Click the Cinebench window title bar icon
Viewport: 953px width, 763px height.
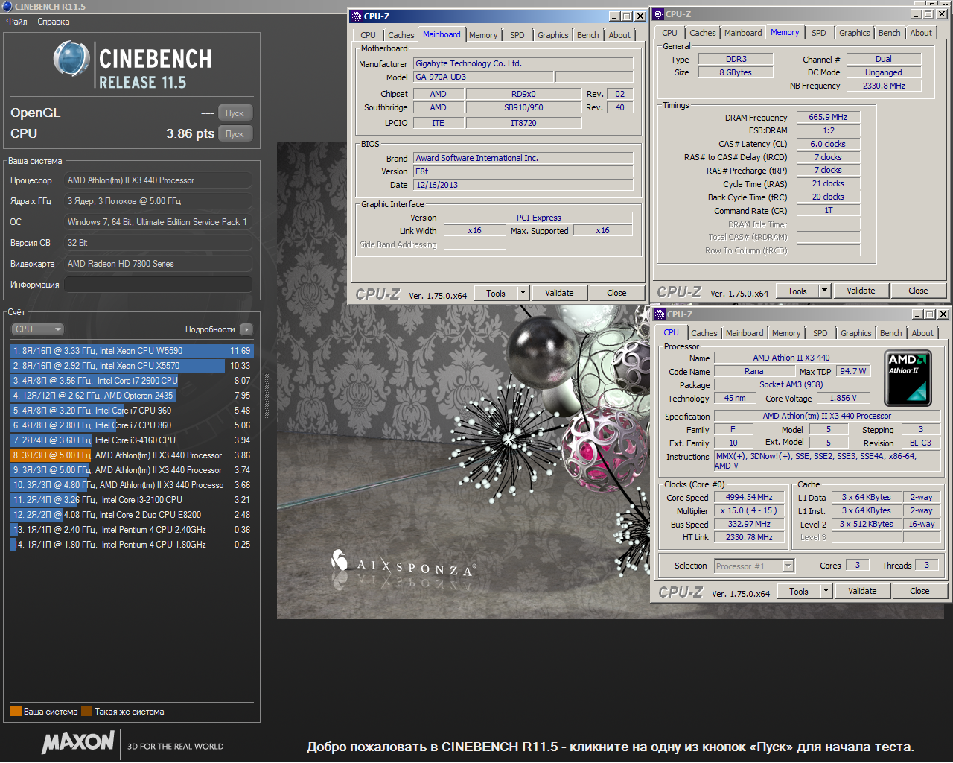click(7, 6)
